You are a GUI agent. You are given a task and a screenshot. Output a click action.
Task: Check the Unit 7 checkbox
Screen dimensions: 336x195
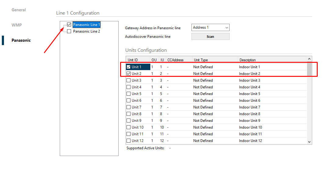click(x=129, y=107)
